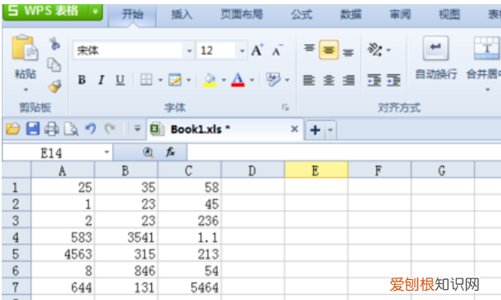Decrease font size with small A
Viewport: 501px width, 300px height.
277,50
